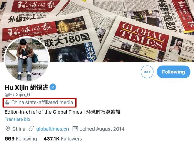This screenshot has width=194, height=143.
Task: Open the circular profile photo
Action: coord(27,59)
